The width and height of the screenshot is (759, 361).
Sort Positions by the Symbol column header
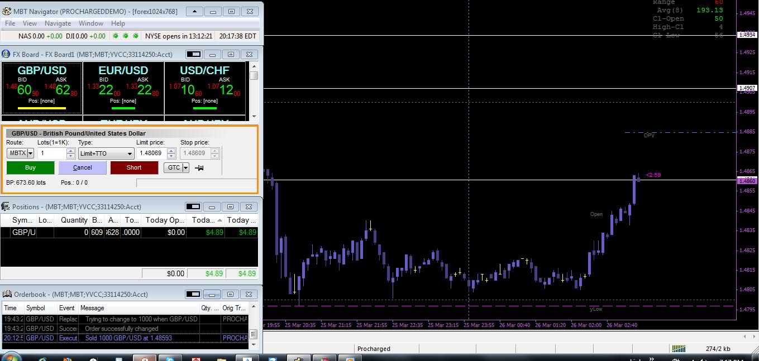22,220
